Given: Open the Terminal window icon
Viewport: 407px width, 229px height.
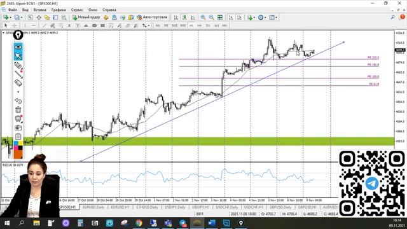Looking at the screenshot, I should pos(55,17).
